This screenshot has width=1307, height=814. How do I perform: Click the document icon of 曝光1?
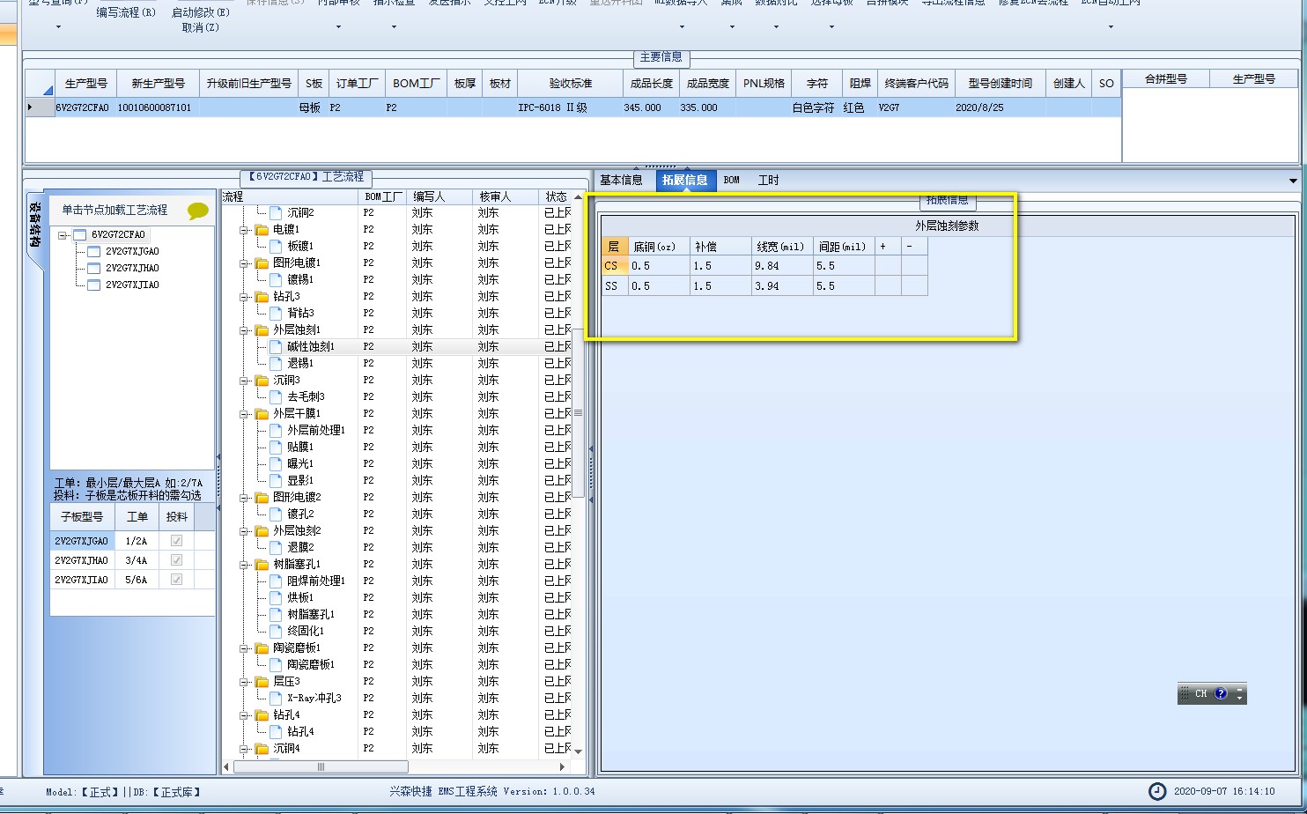coord(276,463)
